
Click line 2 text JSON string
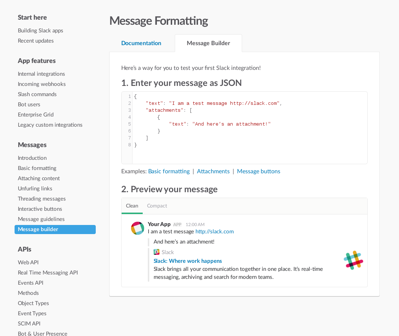224,103
